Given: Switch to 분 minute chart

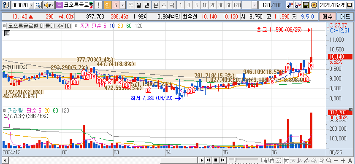Looking at the screenshot, I should click(x=155, y=5).
